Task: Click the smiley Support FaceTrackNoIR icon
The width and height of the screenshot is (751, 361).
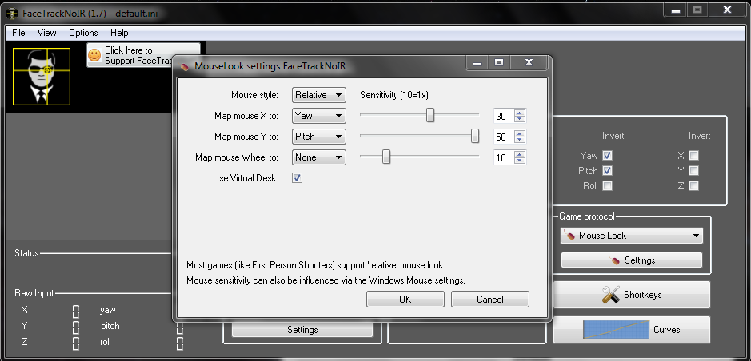Action: tap(95, 55)
